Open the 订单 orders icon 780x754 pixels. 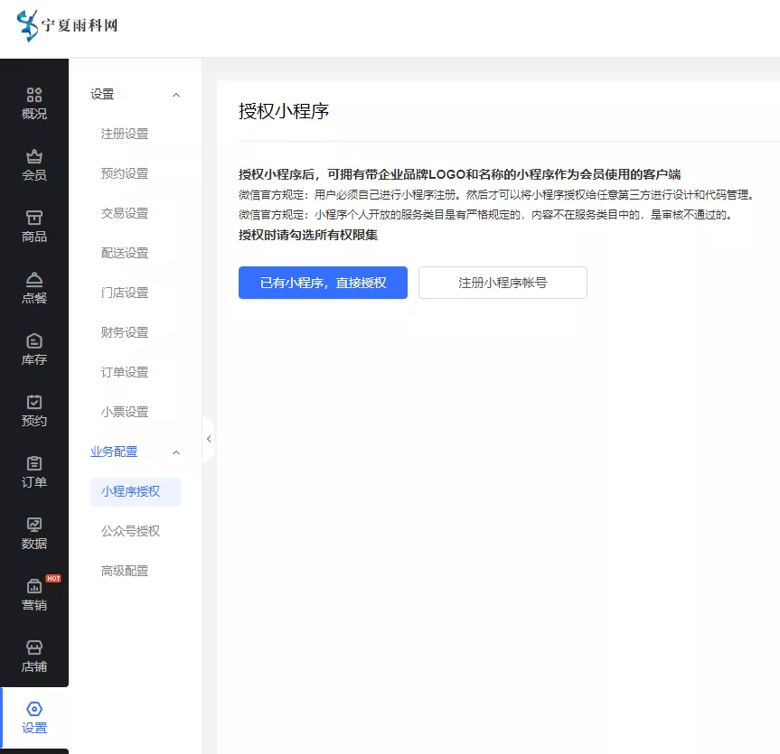[x=33, y=463]
